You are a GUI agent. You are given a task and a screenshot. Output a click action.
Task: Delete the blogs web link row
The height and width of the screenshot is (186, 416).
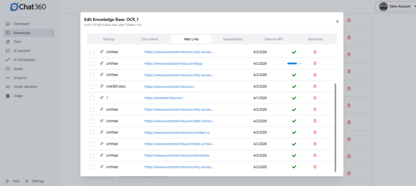tap(315, 63)
